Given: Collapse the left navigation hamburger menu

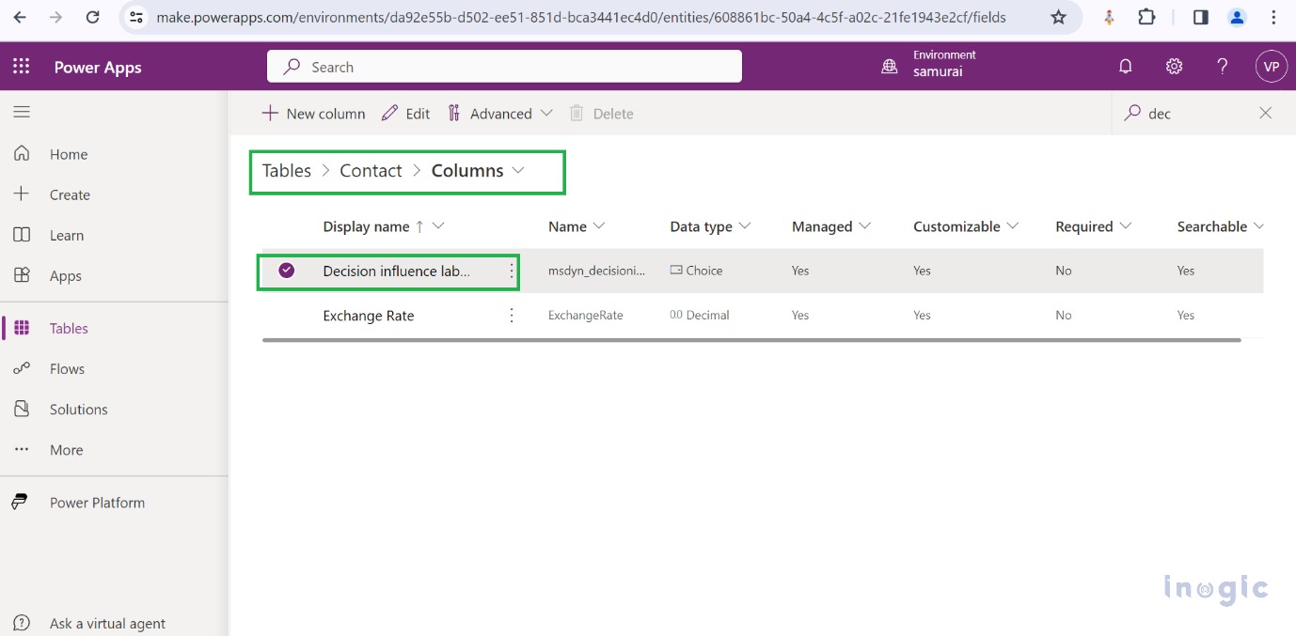Looking at the screenshot, I should coord(22,112).
